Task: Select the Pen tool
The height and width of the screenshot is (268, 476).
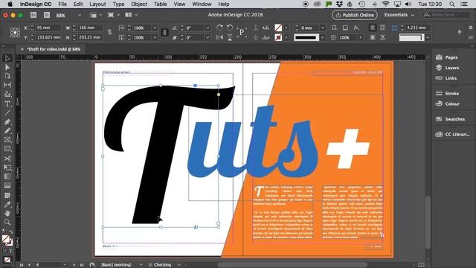Action: coord(7,122)
